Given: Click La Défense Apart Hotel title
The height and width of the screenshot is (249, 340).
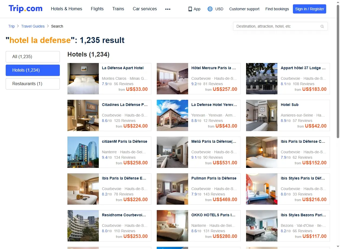Looking at the screenshot, I should click(123, 68).
